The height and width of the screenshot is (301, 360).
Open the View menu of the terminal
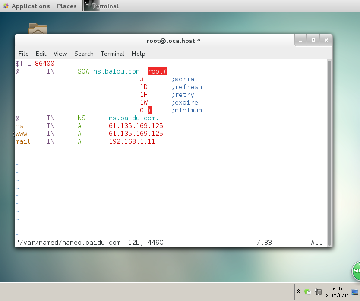pos(60,54)
